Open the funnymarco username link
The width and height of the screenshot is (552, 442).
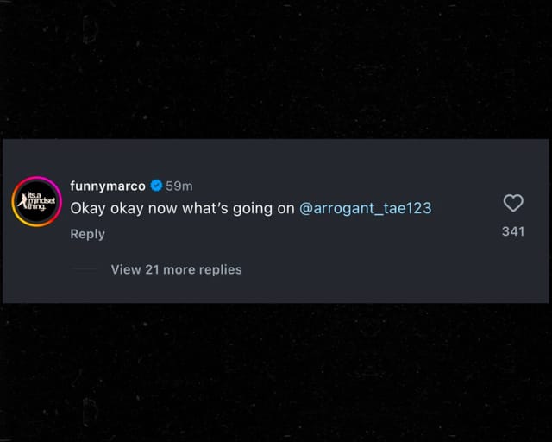pos(108,186)
